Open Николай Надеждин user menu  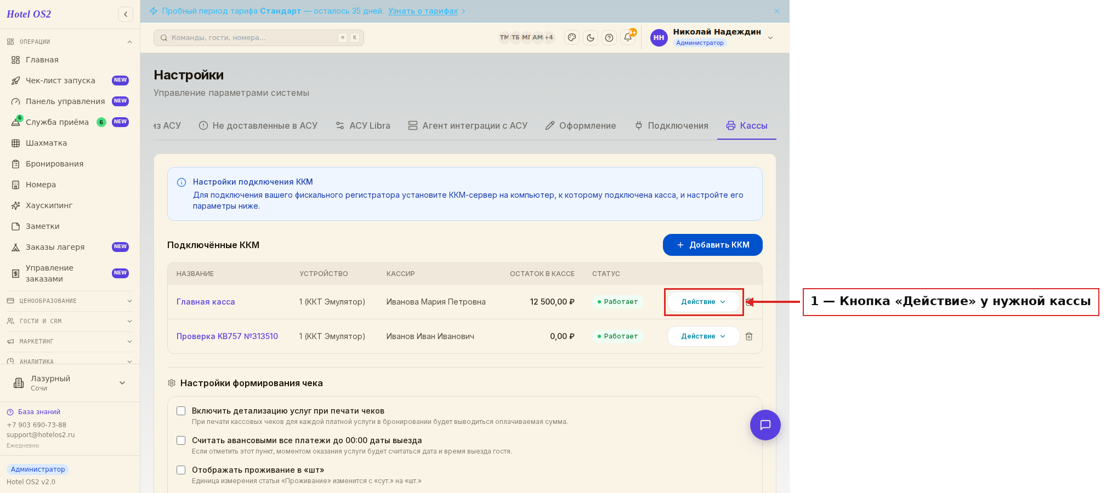coord(712,37)
